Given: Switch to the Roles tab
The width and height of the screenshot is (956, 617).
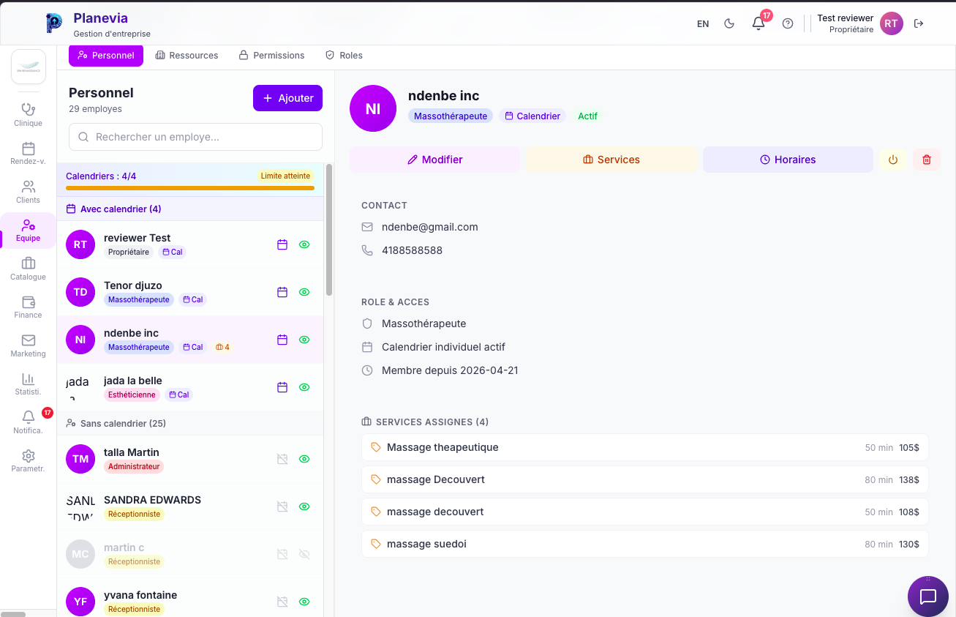Looking at the screenshot, I should point(344,55).
